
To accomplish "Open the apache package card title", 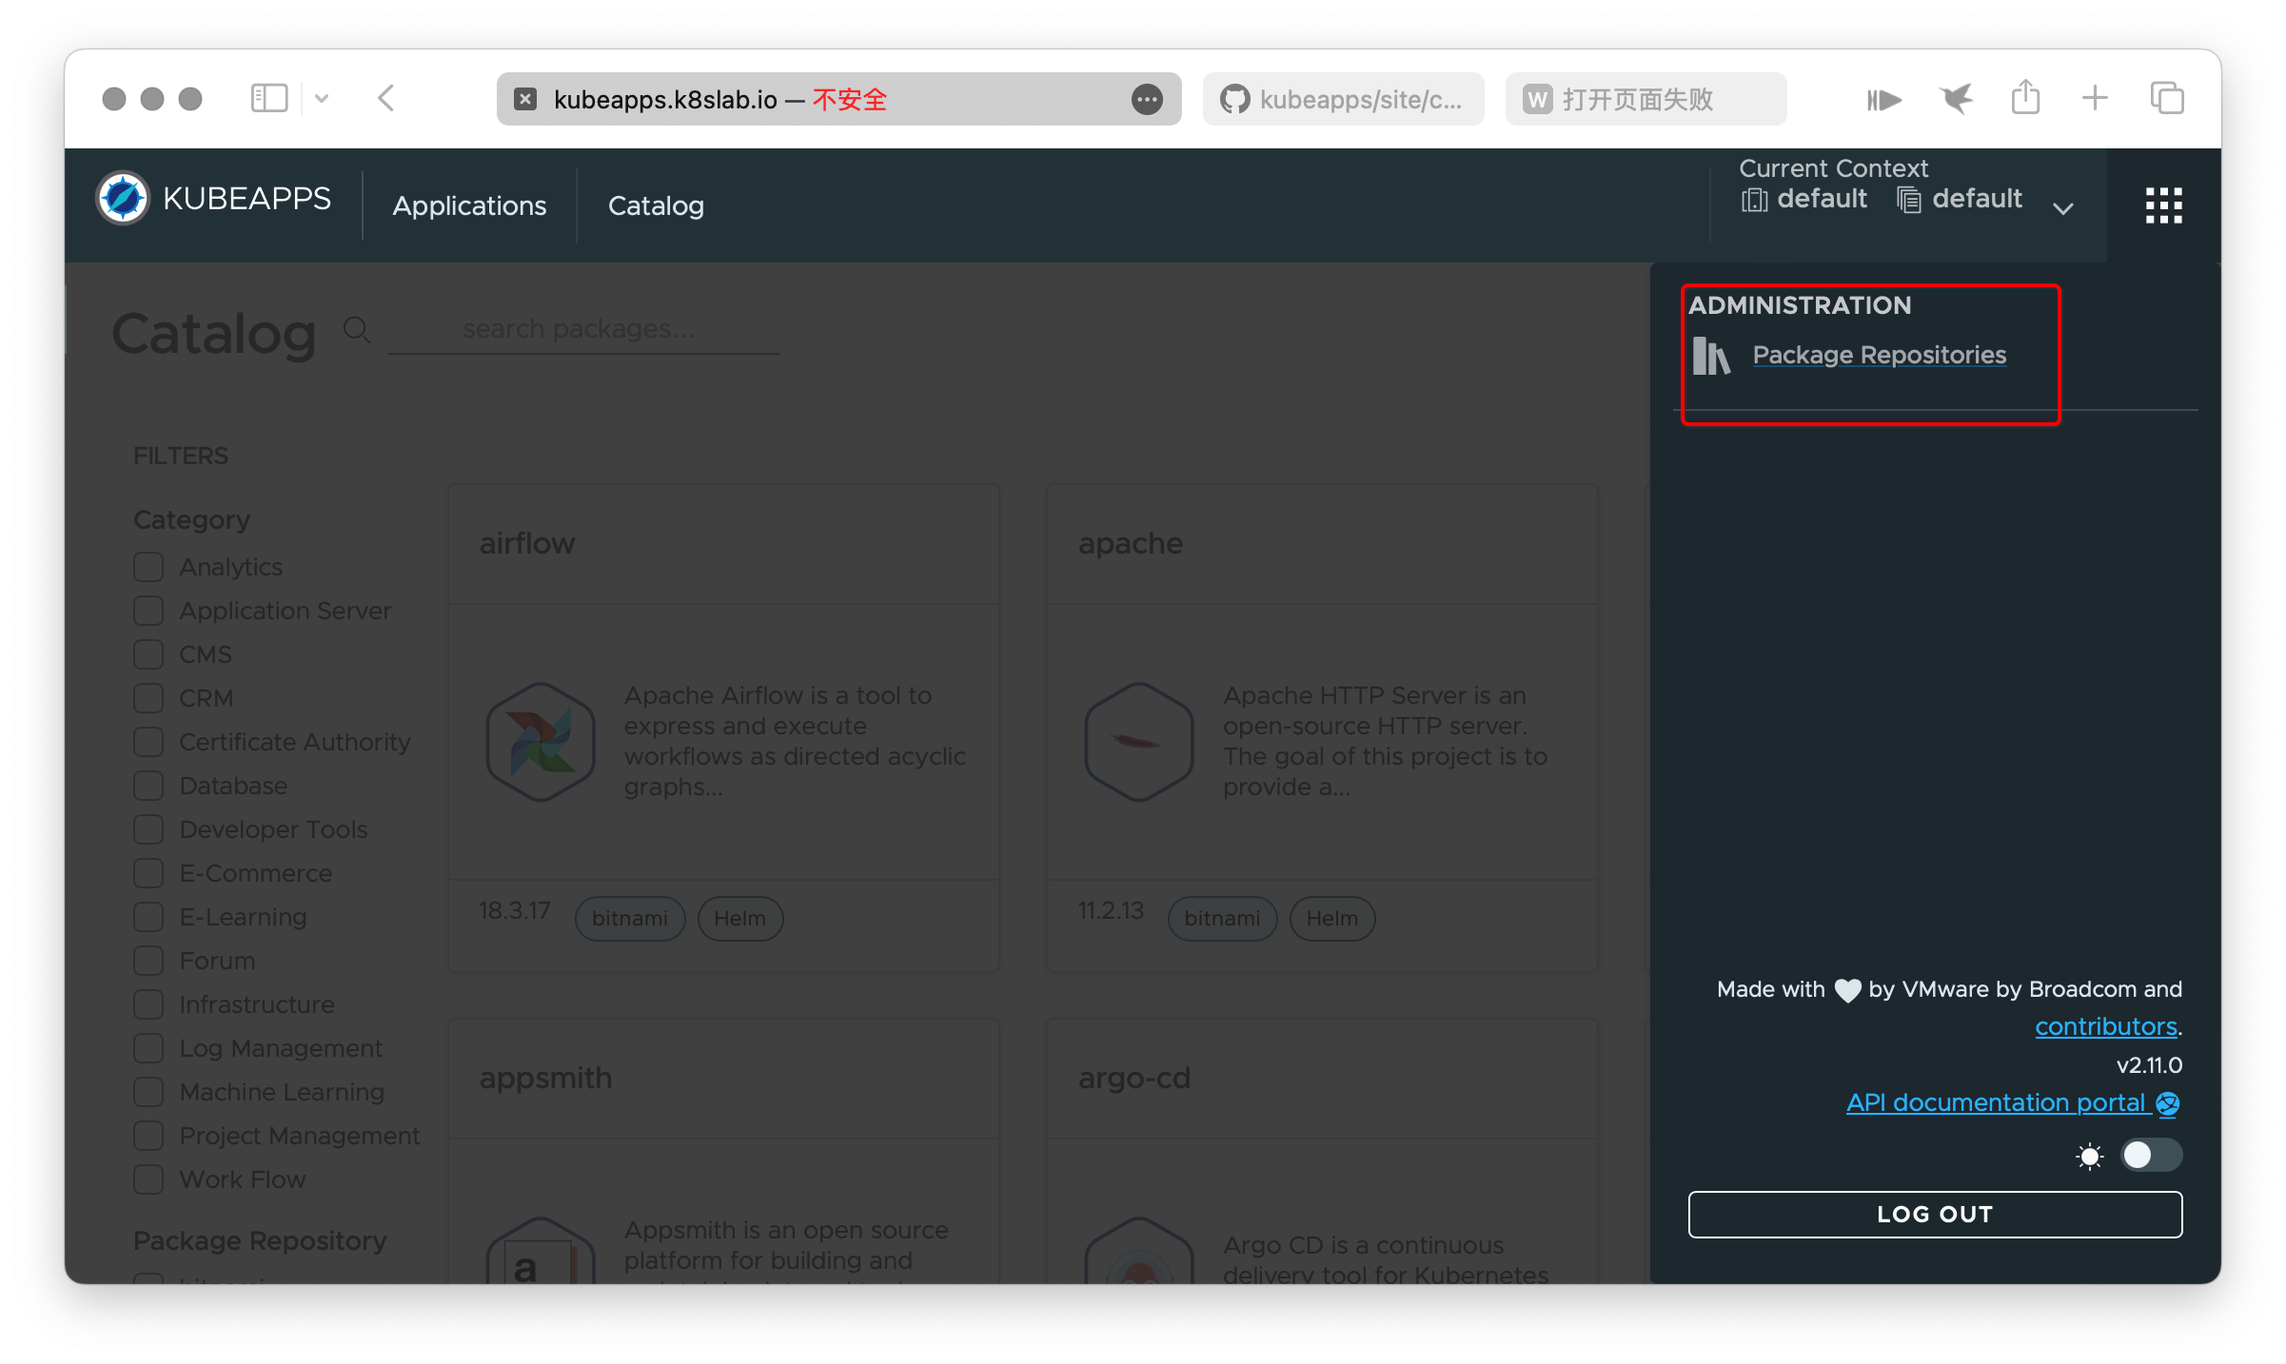I will tap(1130, 543).
